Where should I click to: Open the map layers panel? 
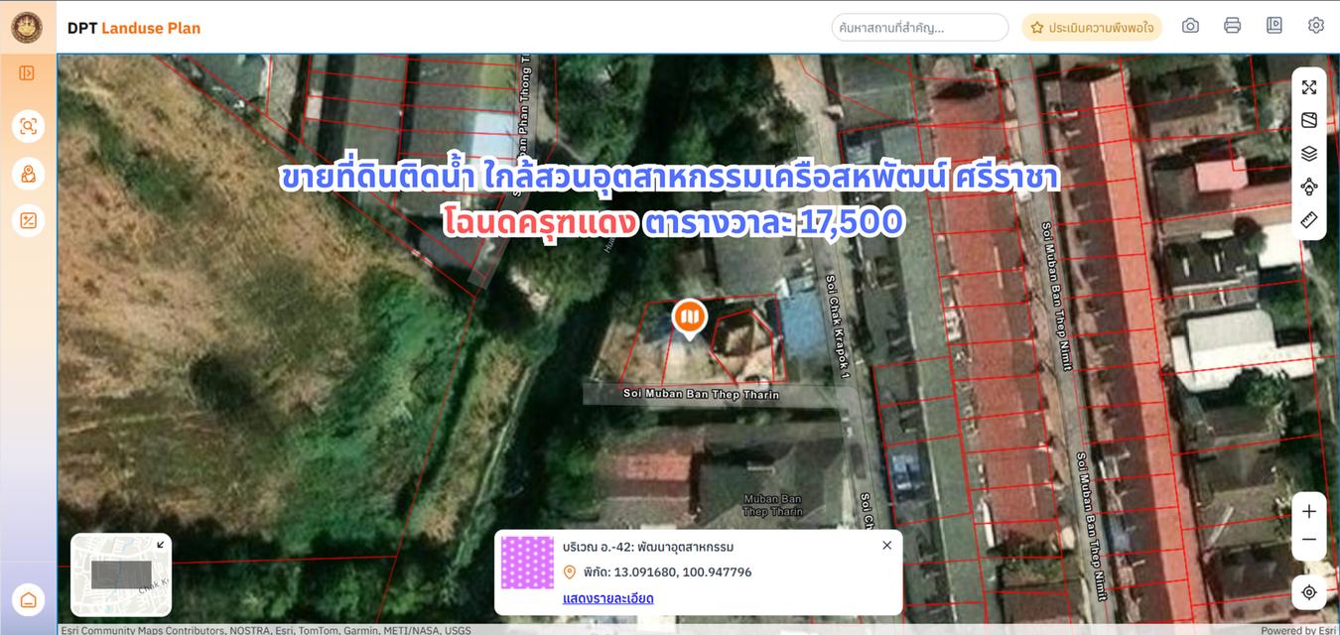(1309, 153)
